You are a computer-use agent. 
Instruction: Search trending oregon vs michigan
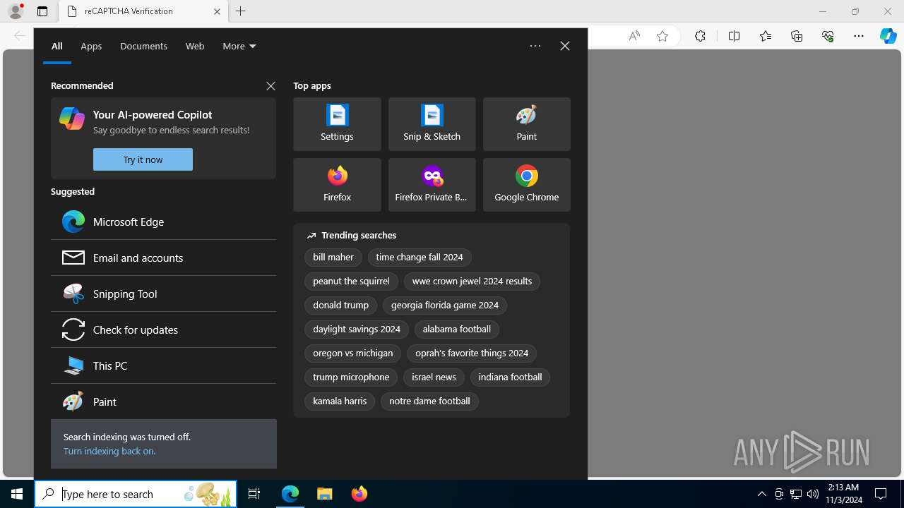353,353
